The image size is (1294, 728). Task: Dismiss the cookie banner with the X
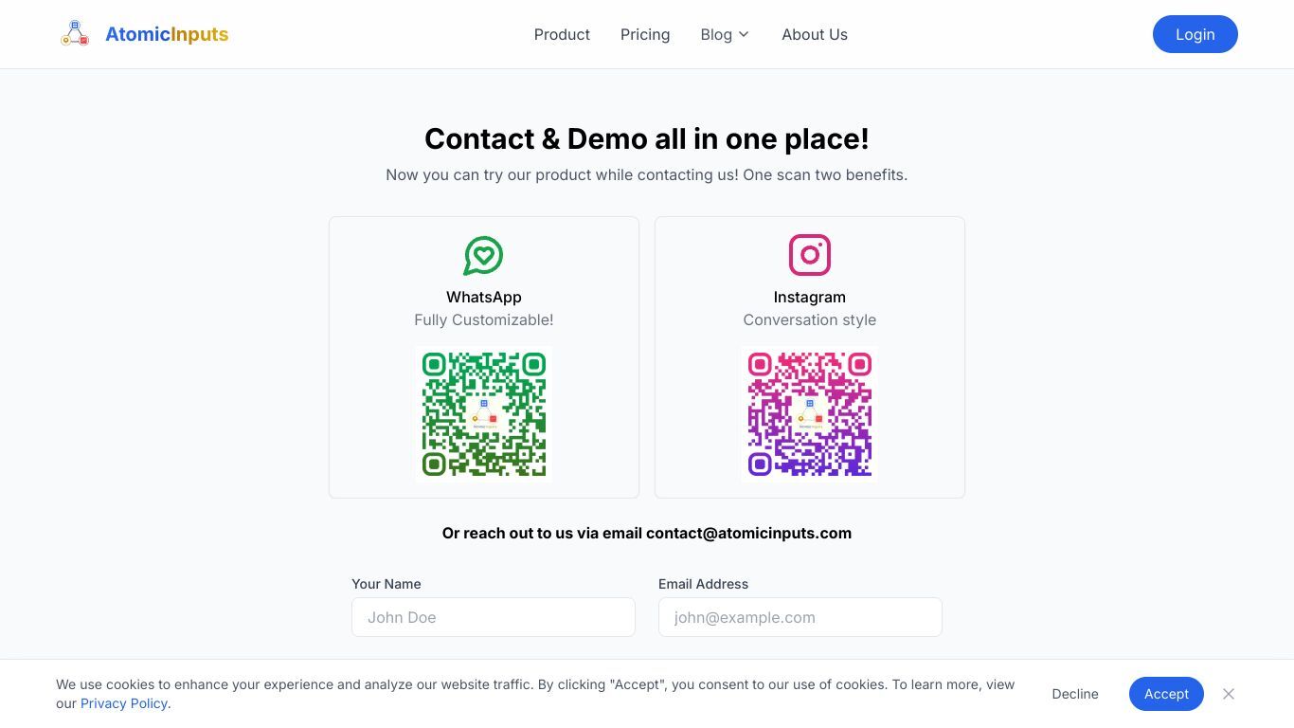pos(1229,694)
